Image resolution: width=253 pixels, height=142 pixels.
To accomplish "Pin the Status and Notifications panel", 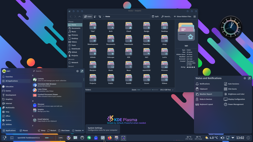I will (249, 78).
